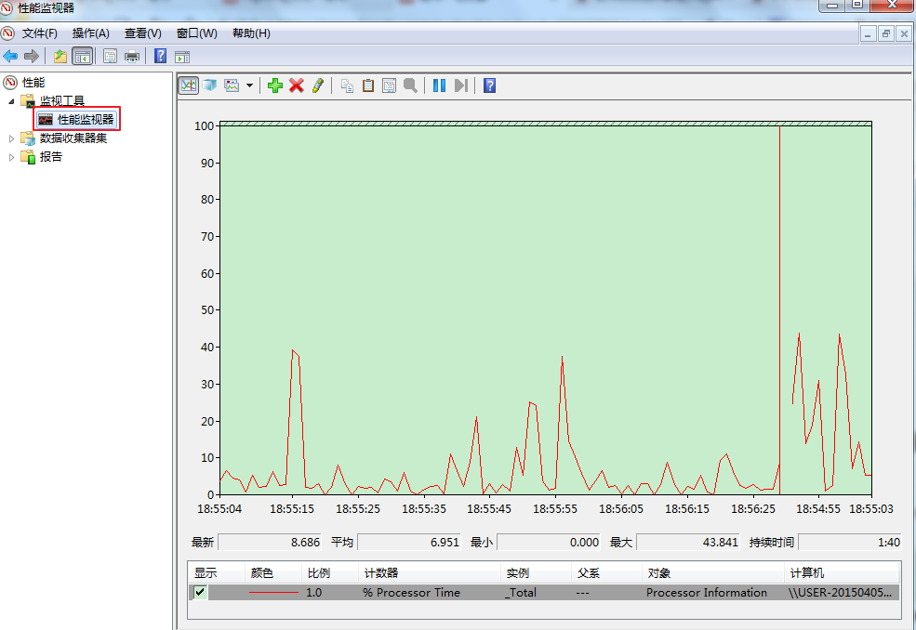Click the Forward arrow in the console toolbar

pos(32,56)
